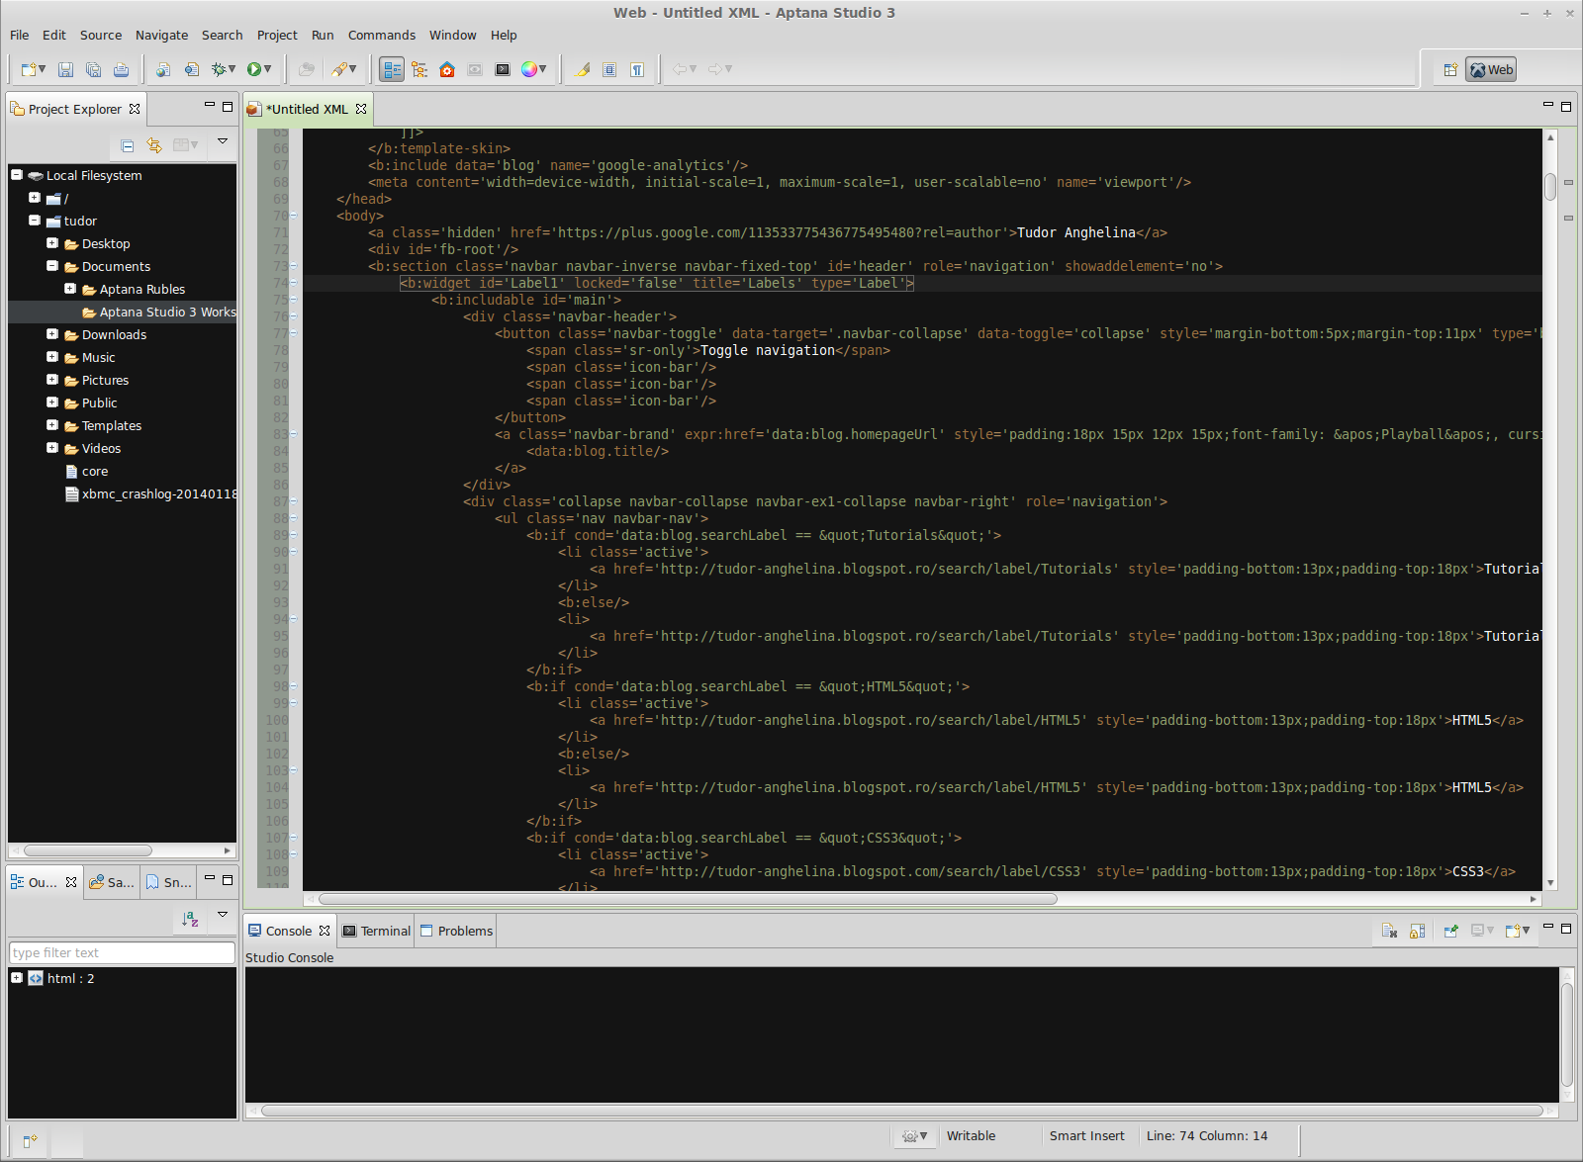Toggle Scroll Lock in Console toolbar
Viewport: 1583px width, 1162px height.
(x=1417, y=931)
